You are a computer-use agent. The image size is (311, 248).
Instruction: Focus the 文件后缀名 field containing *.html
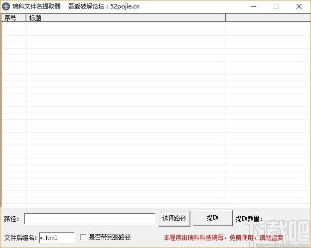(x=56, y=238)
